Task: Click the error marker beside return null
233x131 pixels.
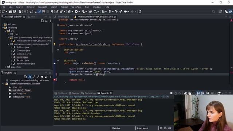Action: pos(55,80)
